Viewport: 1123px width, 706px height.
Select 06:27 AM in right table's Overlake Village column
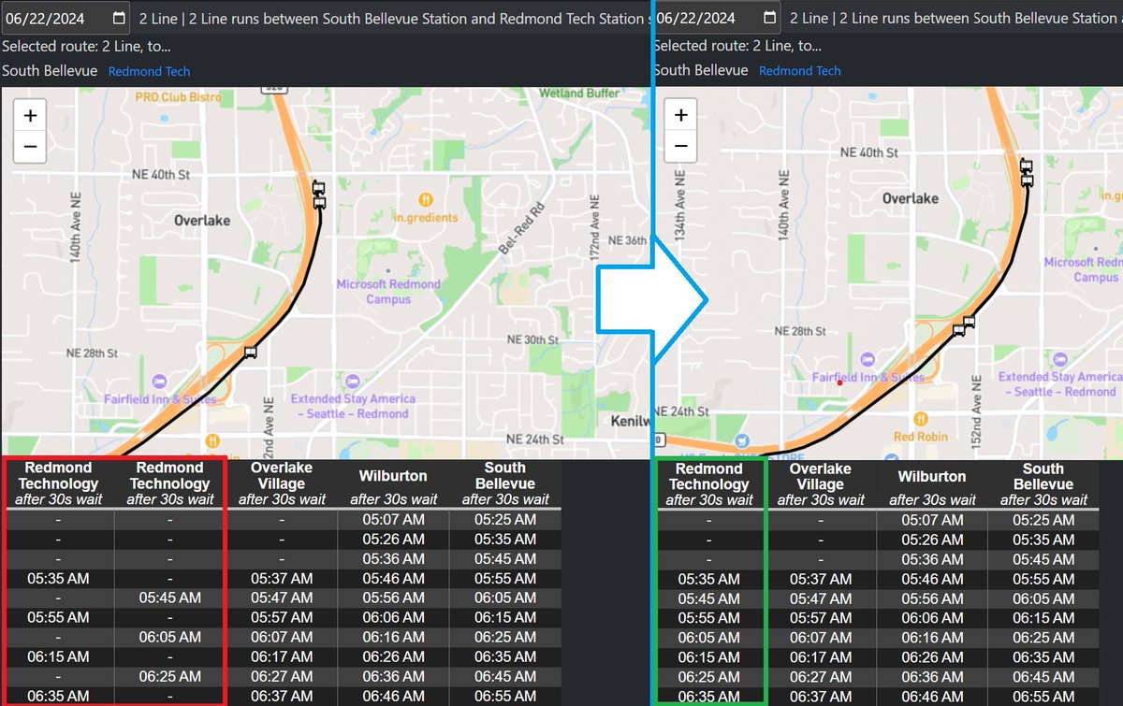(x=821, y=676)
